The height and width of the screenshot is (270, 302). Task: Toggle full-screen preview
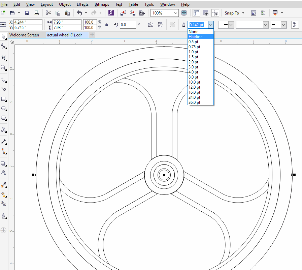[184, 13]
